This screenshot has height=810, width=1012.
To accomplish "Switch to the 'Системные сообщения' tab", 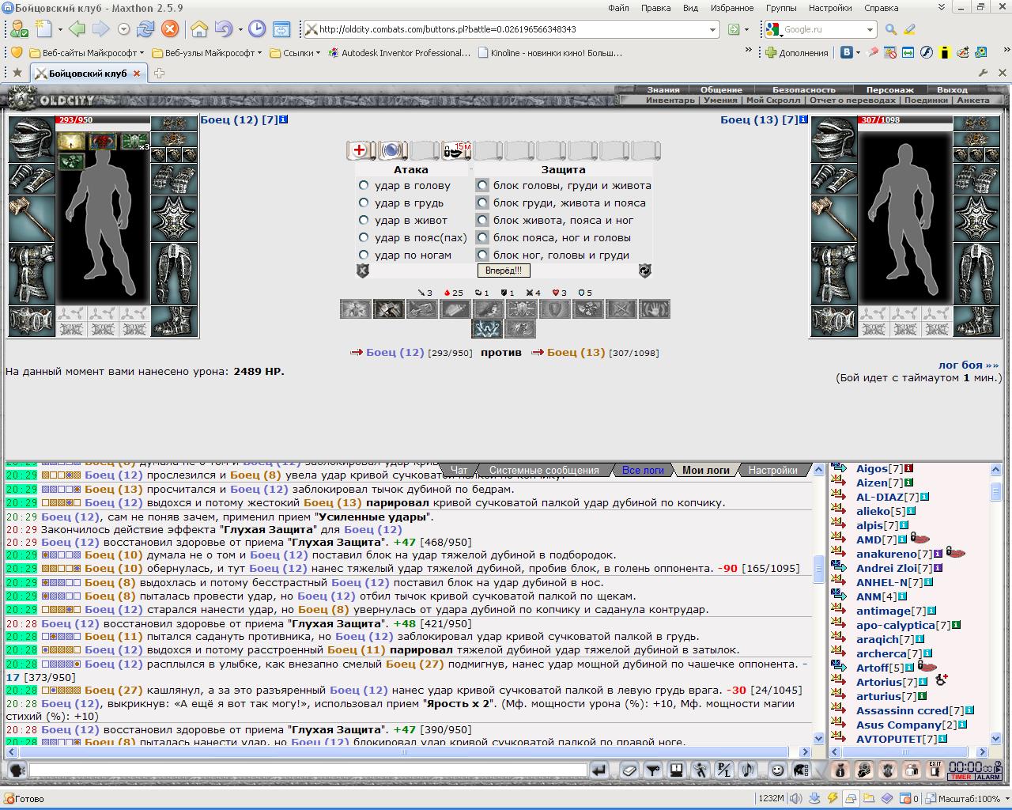I will [544, 470].
